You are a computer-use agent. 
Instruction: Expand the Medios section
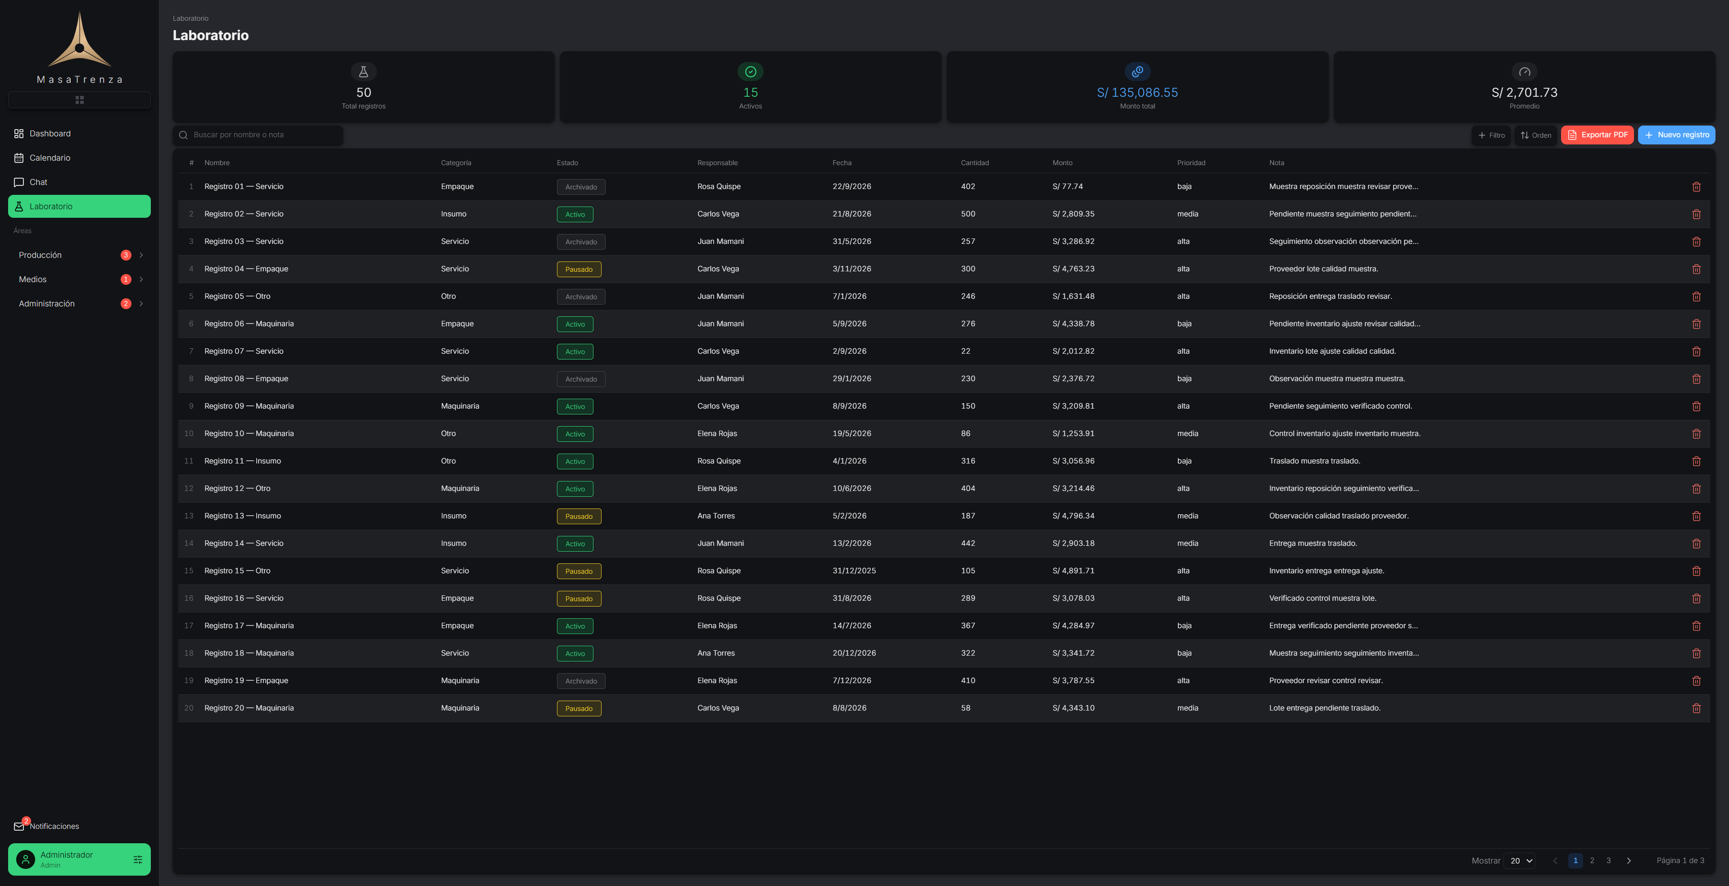coord(79,280)
